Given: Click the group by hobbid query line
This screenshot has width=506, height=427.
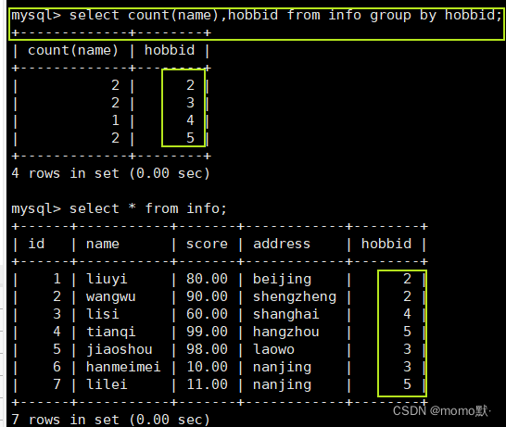Looking at the screenshot, I should 257,16.
